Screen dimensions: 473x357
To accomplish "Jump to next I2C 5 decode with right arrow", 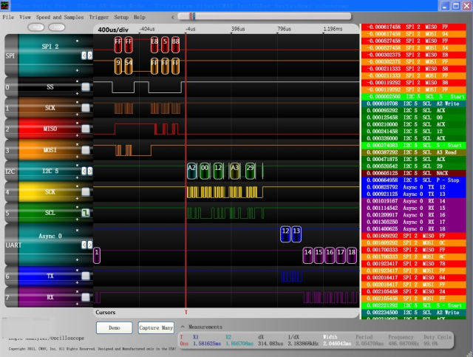I will coord(89,171).
